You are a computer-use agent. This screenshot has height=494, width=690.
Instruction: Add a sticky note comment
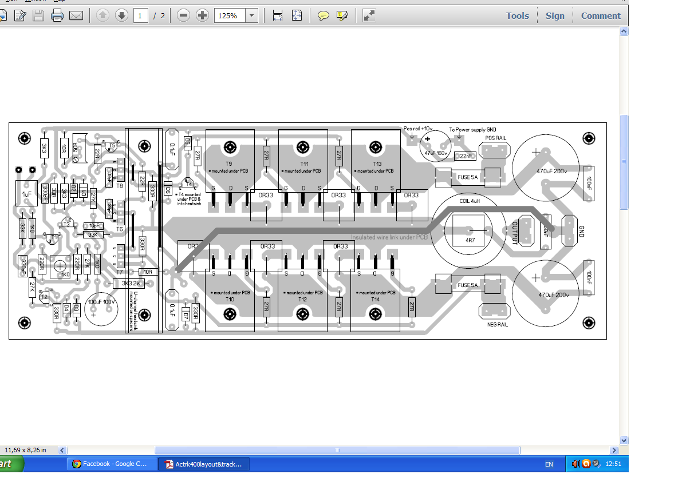[x=324, y=16]
